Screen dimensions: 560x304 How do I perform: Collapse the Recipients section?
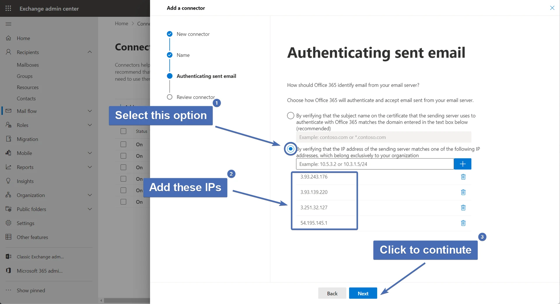coord(90,52)
